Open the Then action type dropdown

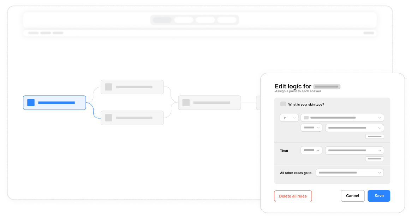(311, 150)
